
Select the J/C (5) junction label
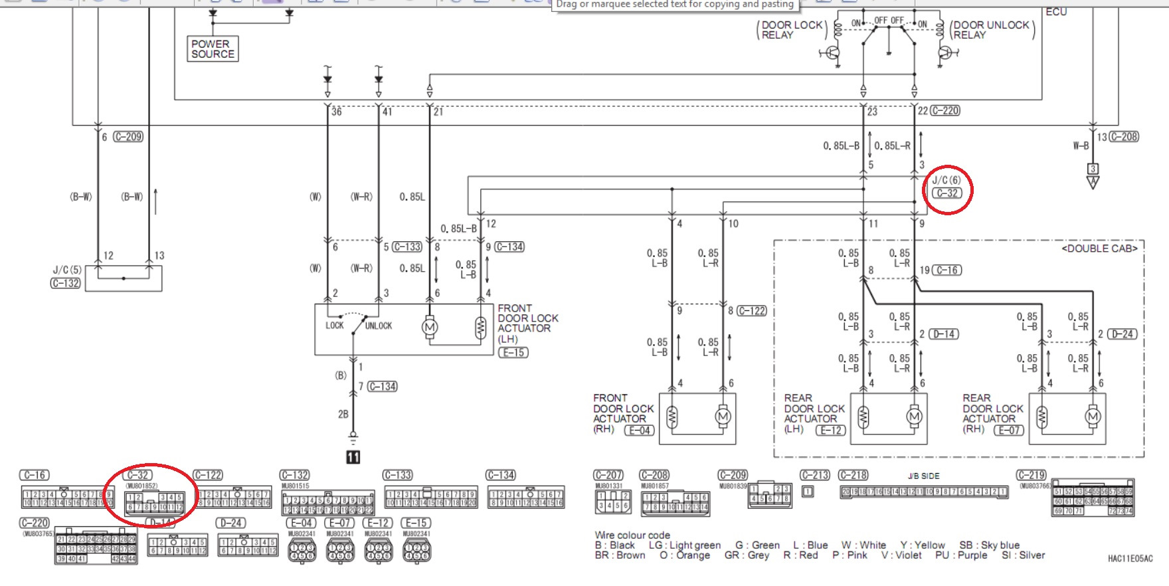(x=67, y=270)
